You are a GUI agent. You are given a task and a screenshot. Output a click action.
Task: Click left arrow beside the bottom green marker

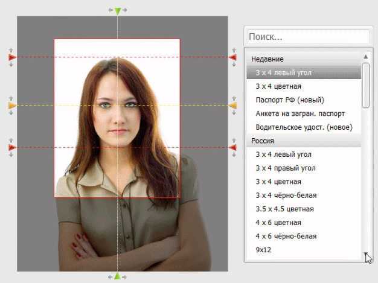click(110, 277)
